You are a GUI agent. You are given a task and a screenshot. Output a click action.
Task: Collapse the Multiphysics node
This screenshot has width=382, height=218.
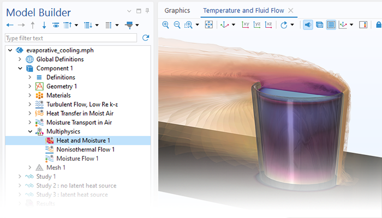click(30, 131)
